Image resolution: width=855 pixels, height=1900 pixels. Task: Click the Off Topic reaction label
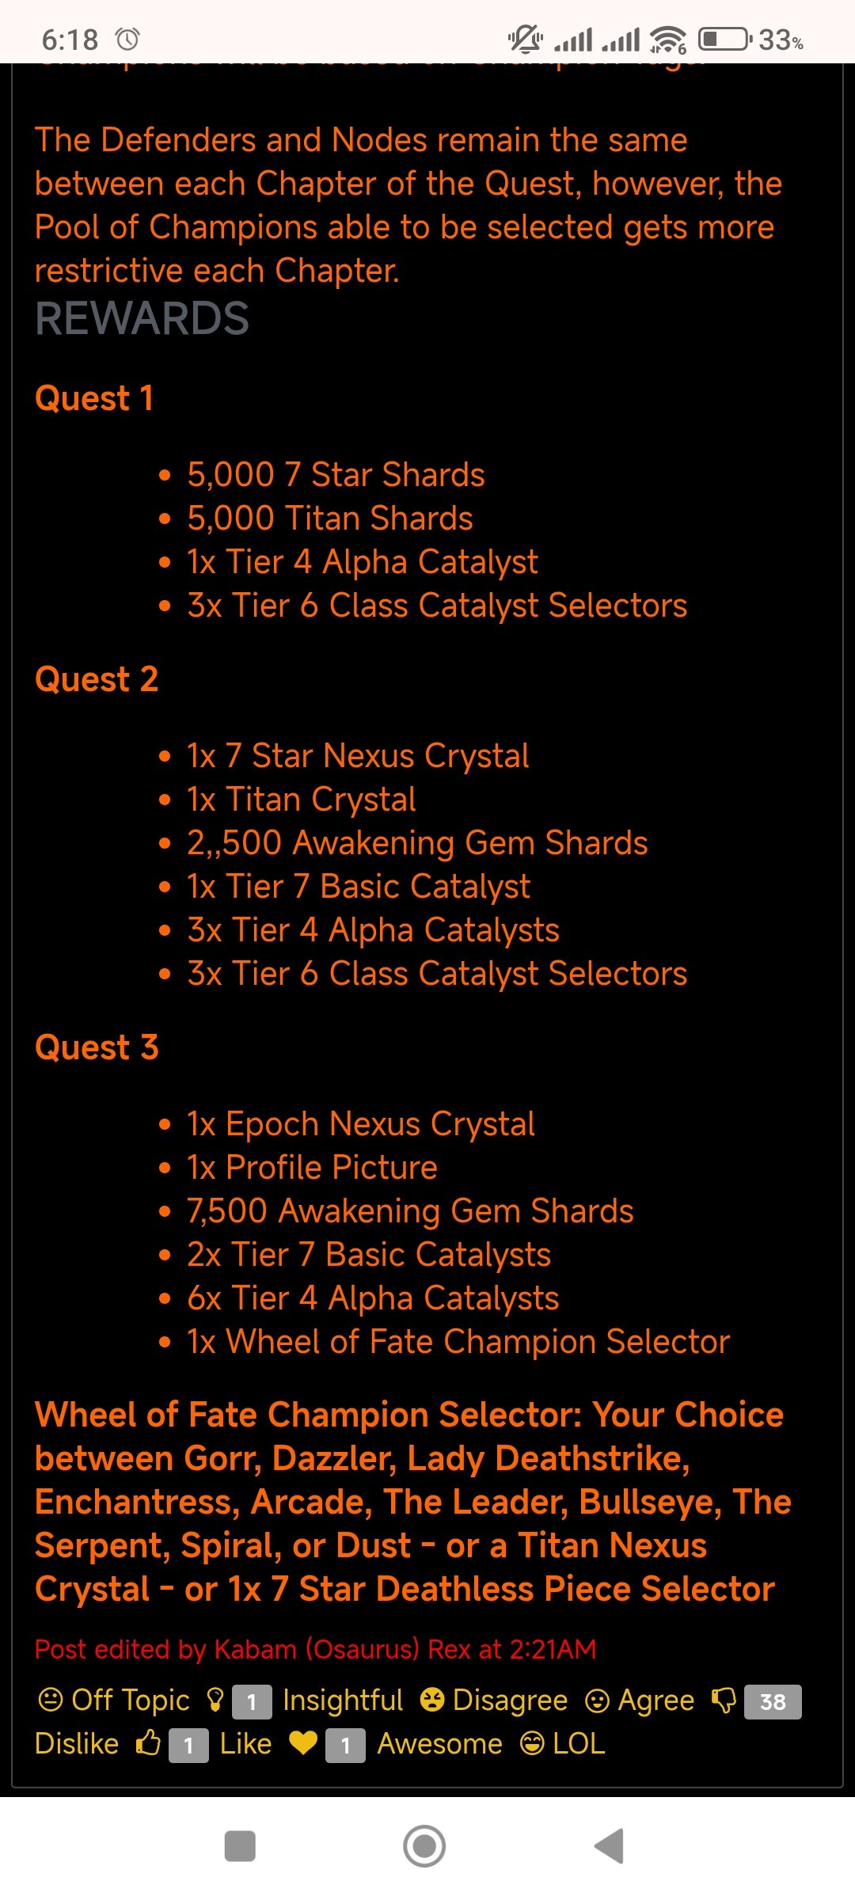(x=131, y=1700)
